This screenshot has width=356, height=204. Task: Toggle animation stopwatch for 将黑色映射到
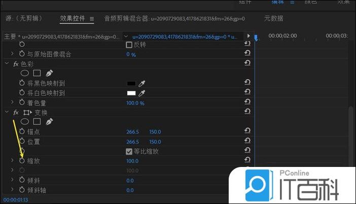click(22, 83)
